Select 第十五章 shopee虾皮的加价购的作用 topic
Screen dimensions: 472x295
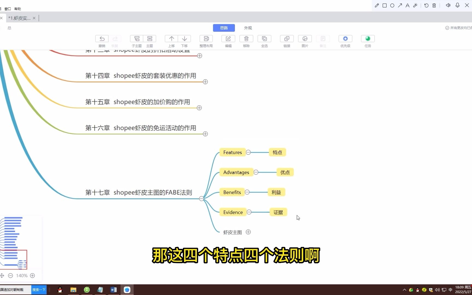138,102
